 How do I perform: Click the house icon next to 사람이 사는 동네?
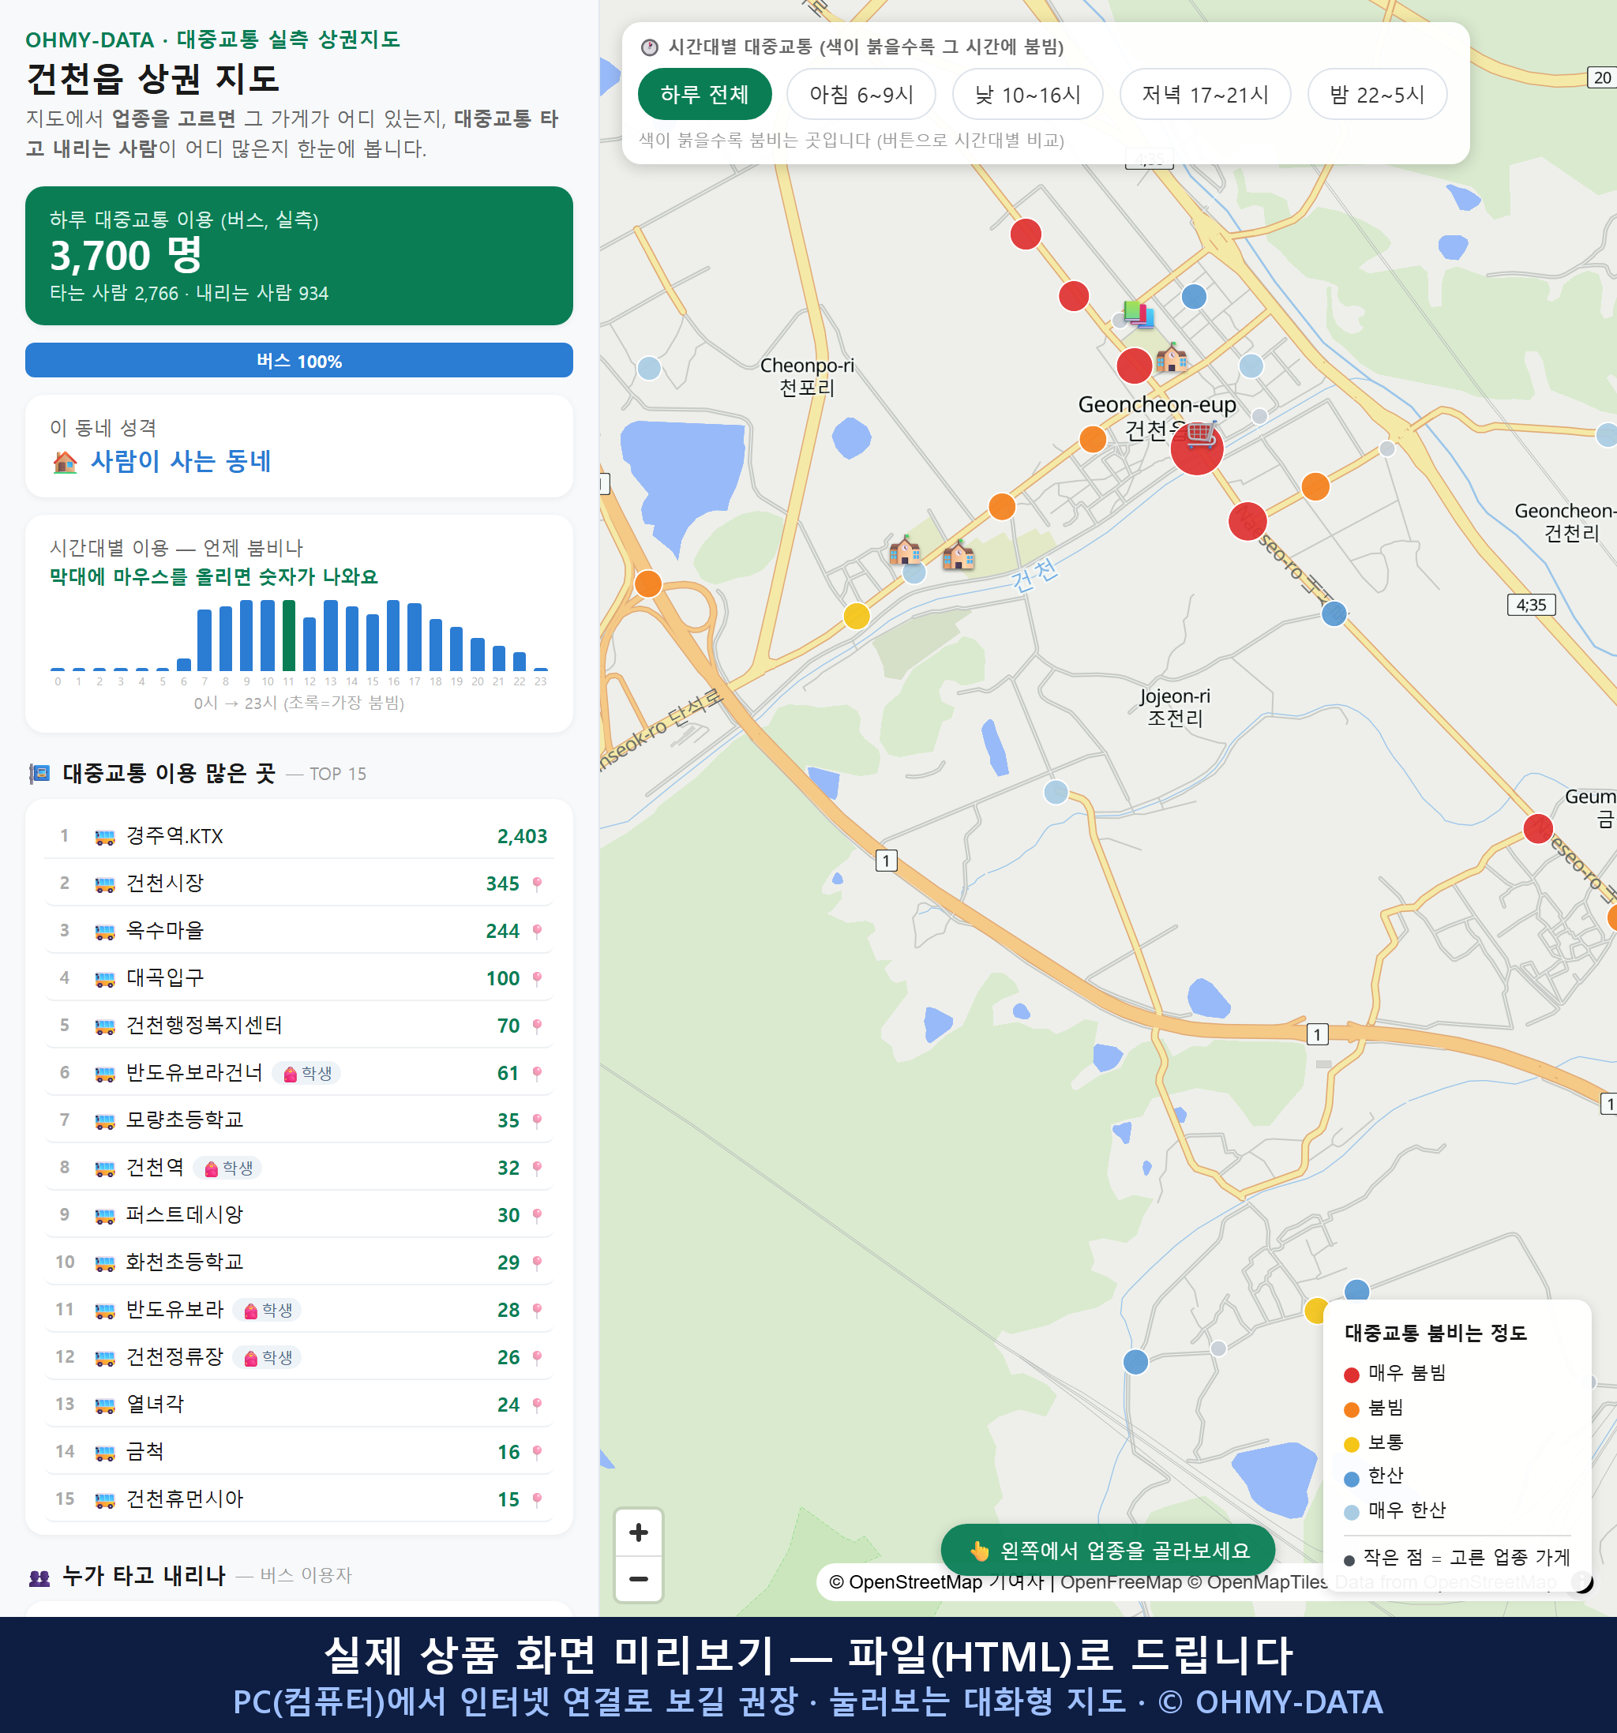tap(65, 461)
